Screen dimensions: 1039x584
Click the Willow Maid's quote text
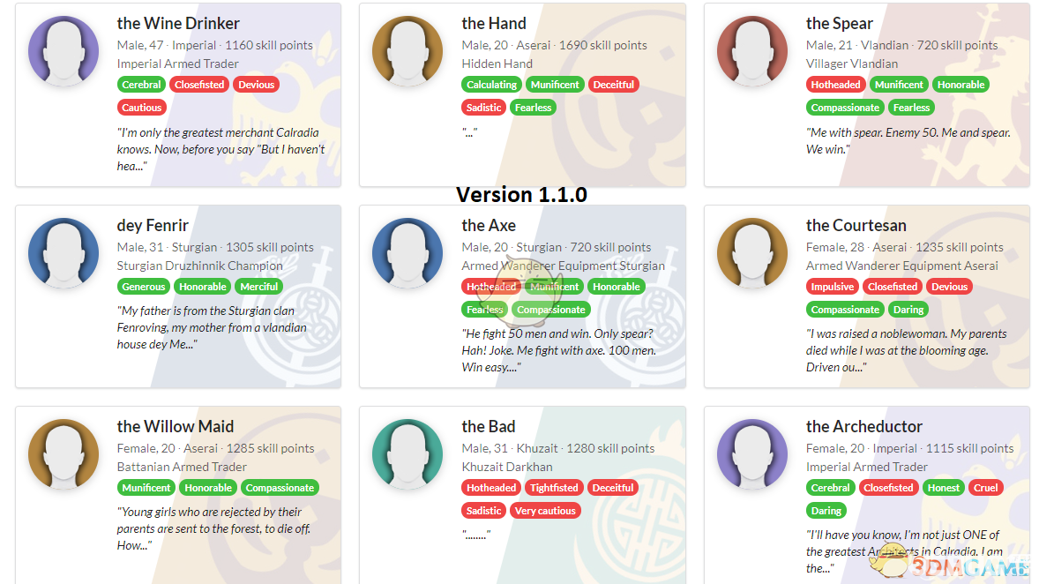213,528
